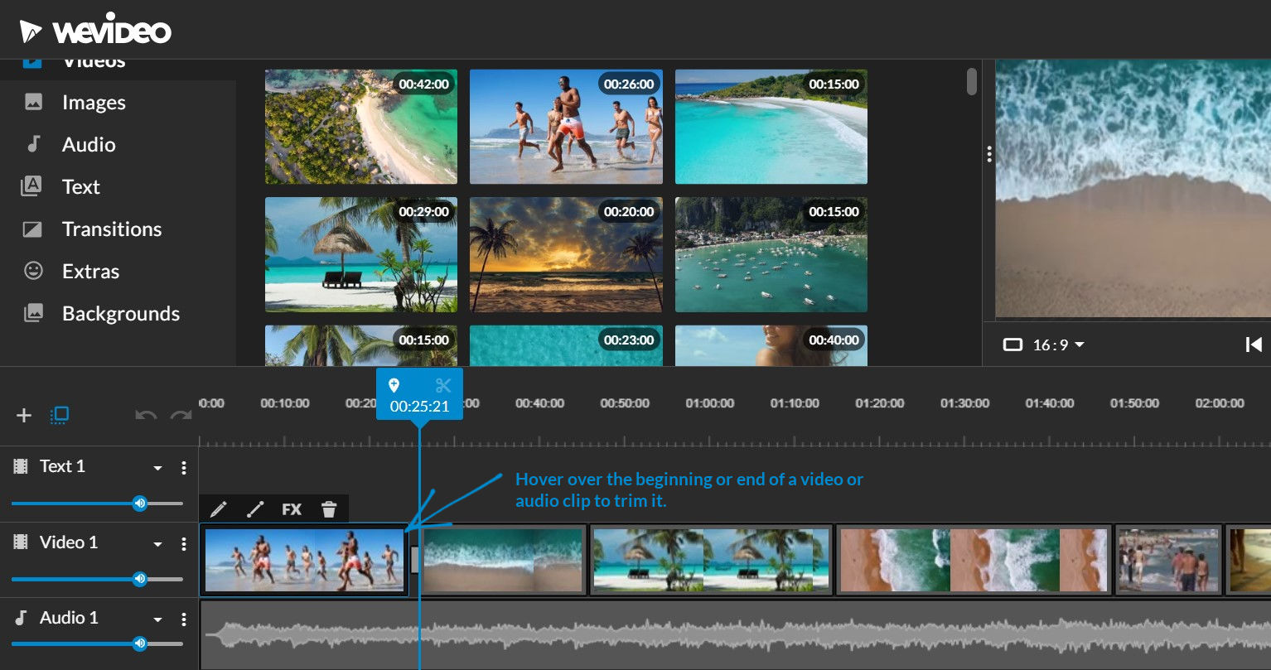This screenshot has height=670, width=1271.
Task: Redo the last undone action
Action: tap(181, 416)
